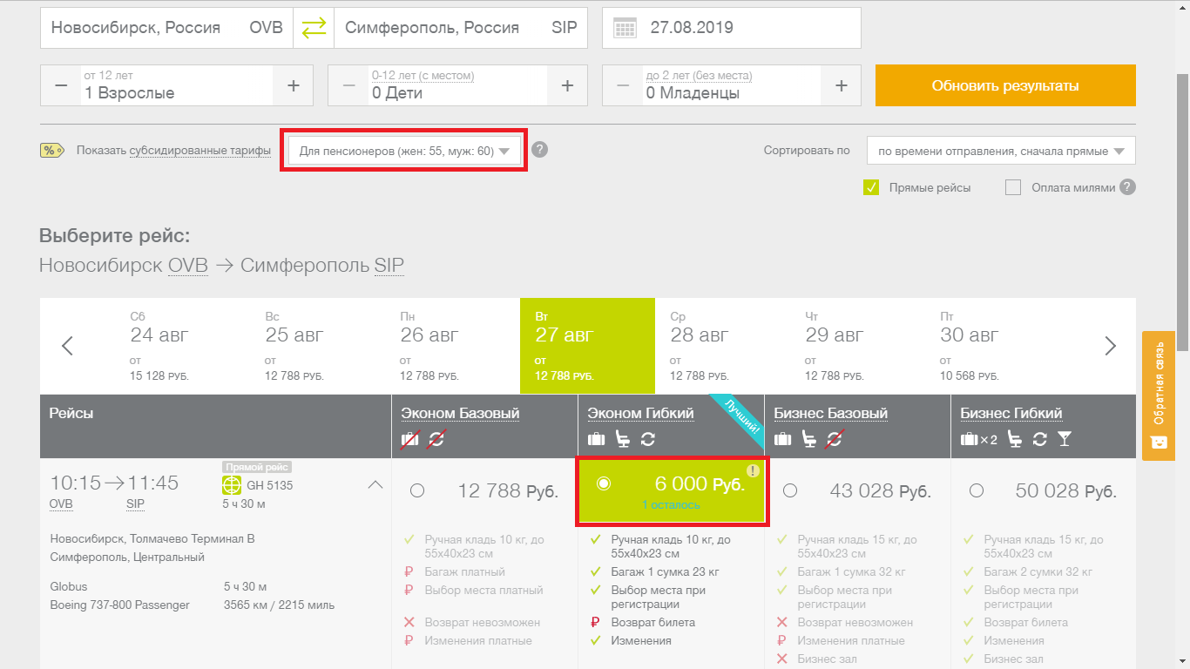The height and width of the screenshot is (669, 1190).
Task: Click crossed luggage icon under Эконом Базовый
Action: coord(409,439)
